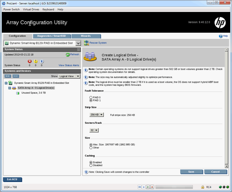Collapse the Dynamic Smart Array B120i tree node
This screenshot has height=192, width=232.
coord(6,83)
